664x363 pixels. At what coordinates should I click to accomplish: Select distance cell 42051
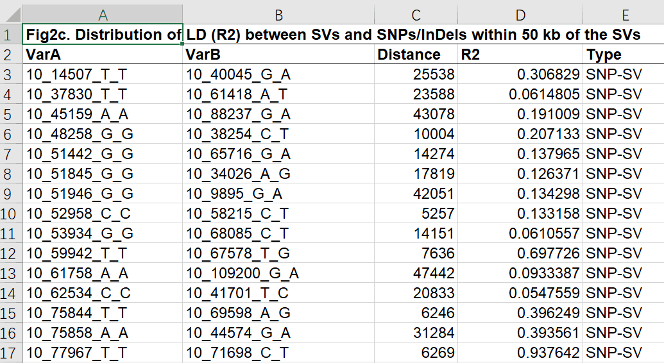click(416, 194)
